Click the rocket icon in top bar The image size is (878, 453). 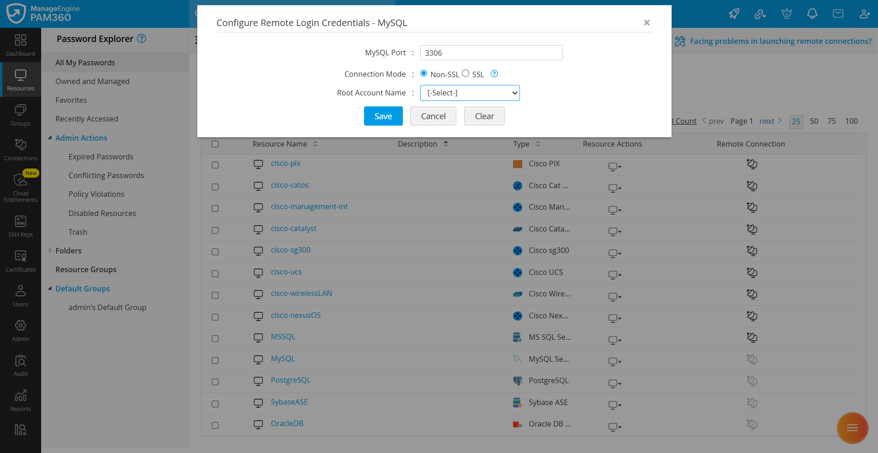coord(734,14)
